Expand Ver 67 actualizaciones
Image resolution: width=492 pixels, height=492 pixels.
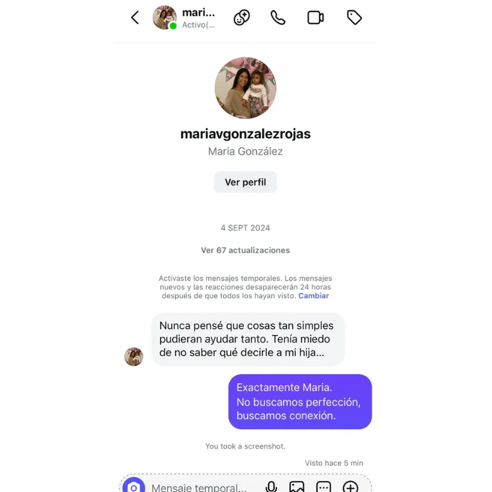pyautogui.click(x=245, y=250)
